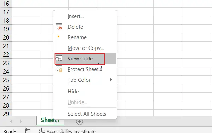Select row header 18
Screen dimensions: 212x133
point(6,21)
